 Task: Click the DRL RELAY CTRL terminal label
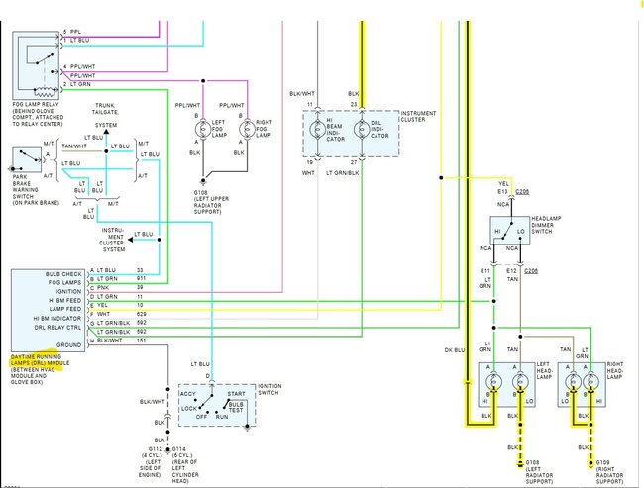[57, 328]
